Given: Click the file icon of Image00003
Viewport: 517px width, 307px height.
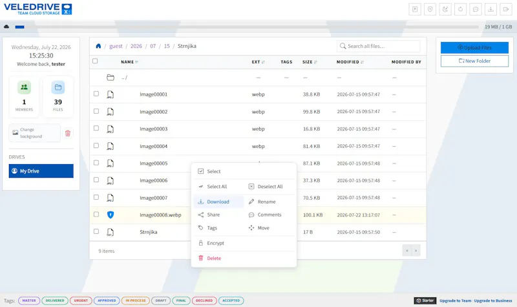Looking at the screenshot, I should (x=110, y=129).
